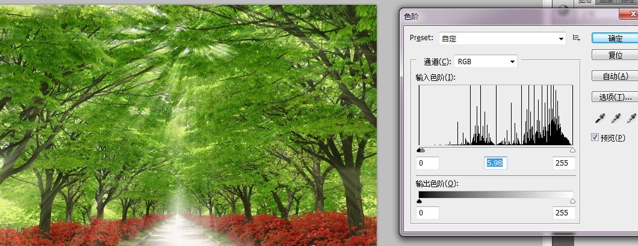Screen dimensions: 638x246
Task: Click the midtone input field showing 5.98
Action: coord(495,163)
